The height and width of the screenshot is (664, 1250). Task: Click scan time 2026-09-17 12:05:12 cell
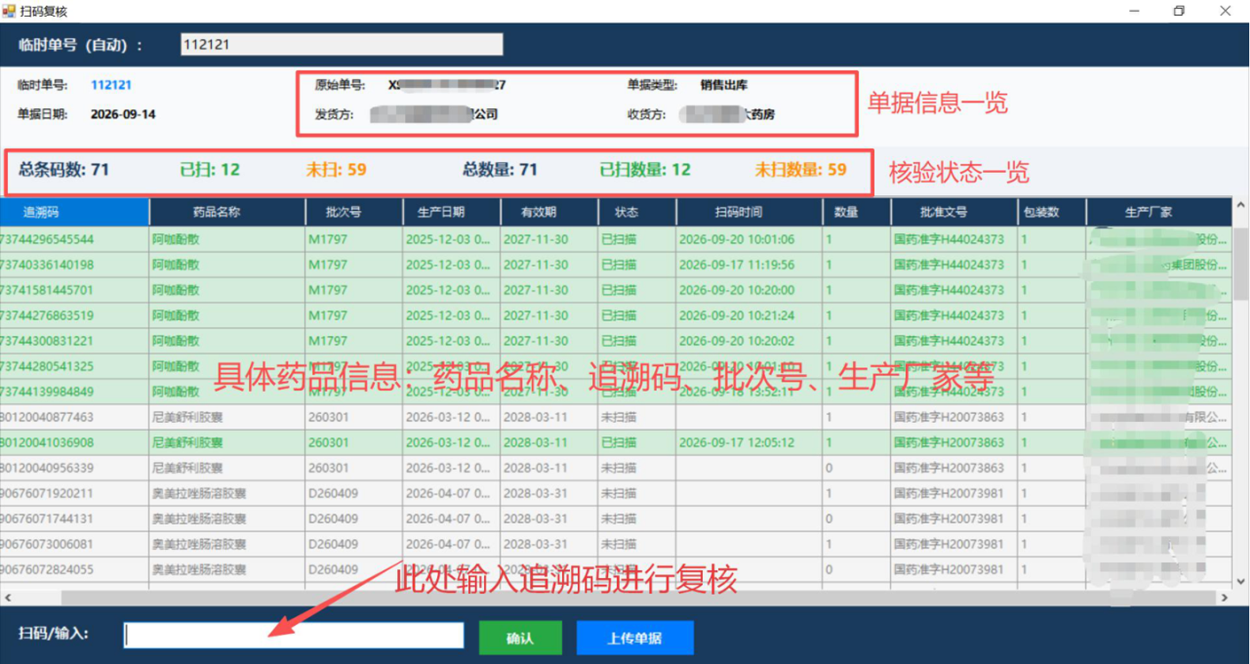tap(749, 442)
